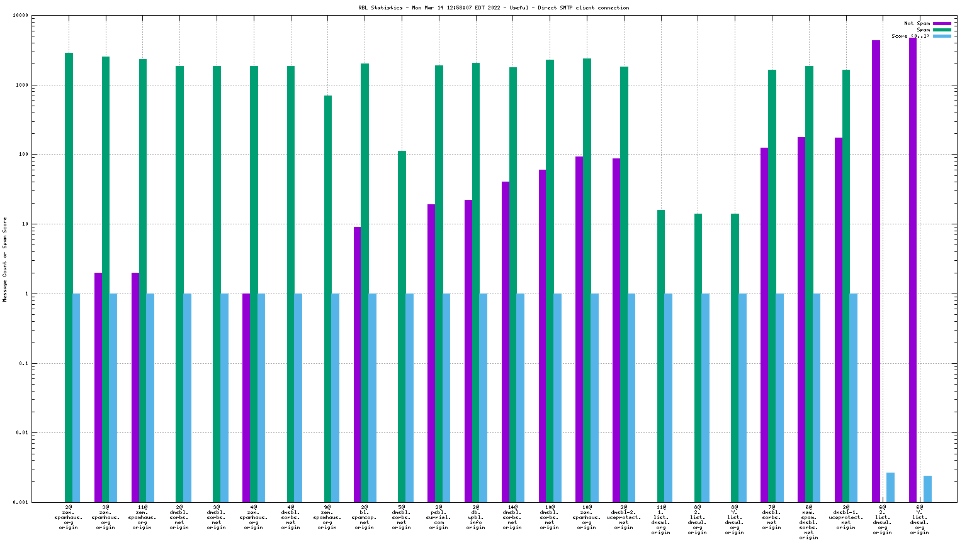Image resolution: width=967 pixels, height=543 pixels.
Task: Click the green bar for 8@ 2.list.dnswl.org
Action: coord(698,358)
